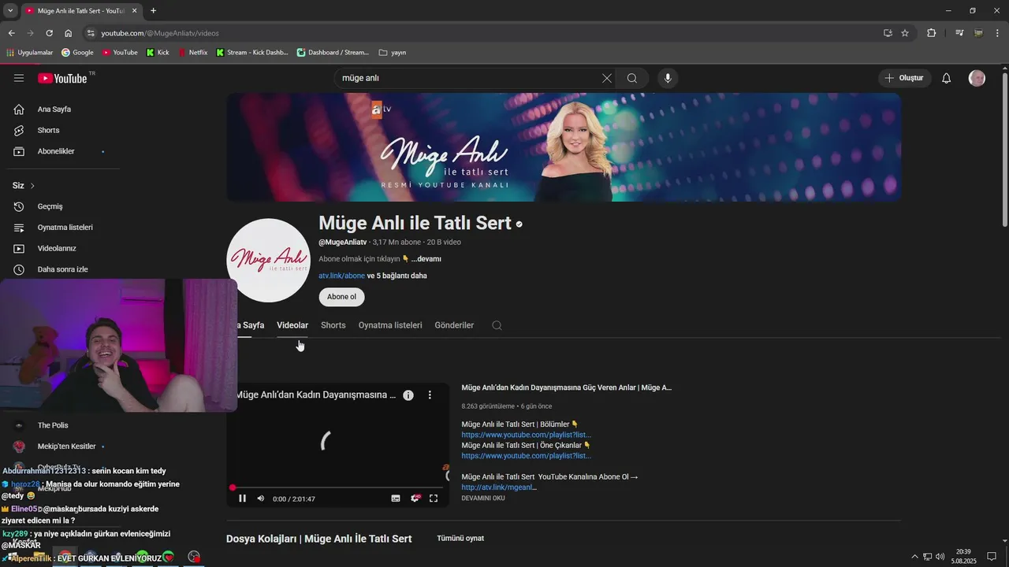Click the Abone ol subscribe button

click(341, 297)
